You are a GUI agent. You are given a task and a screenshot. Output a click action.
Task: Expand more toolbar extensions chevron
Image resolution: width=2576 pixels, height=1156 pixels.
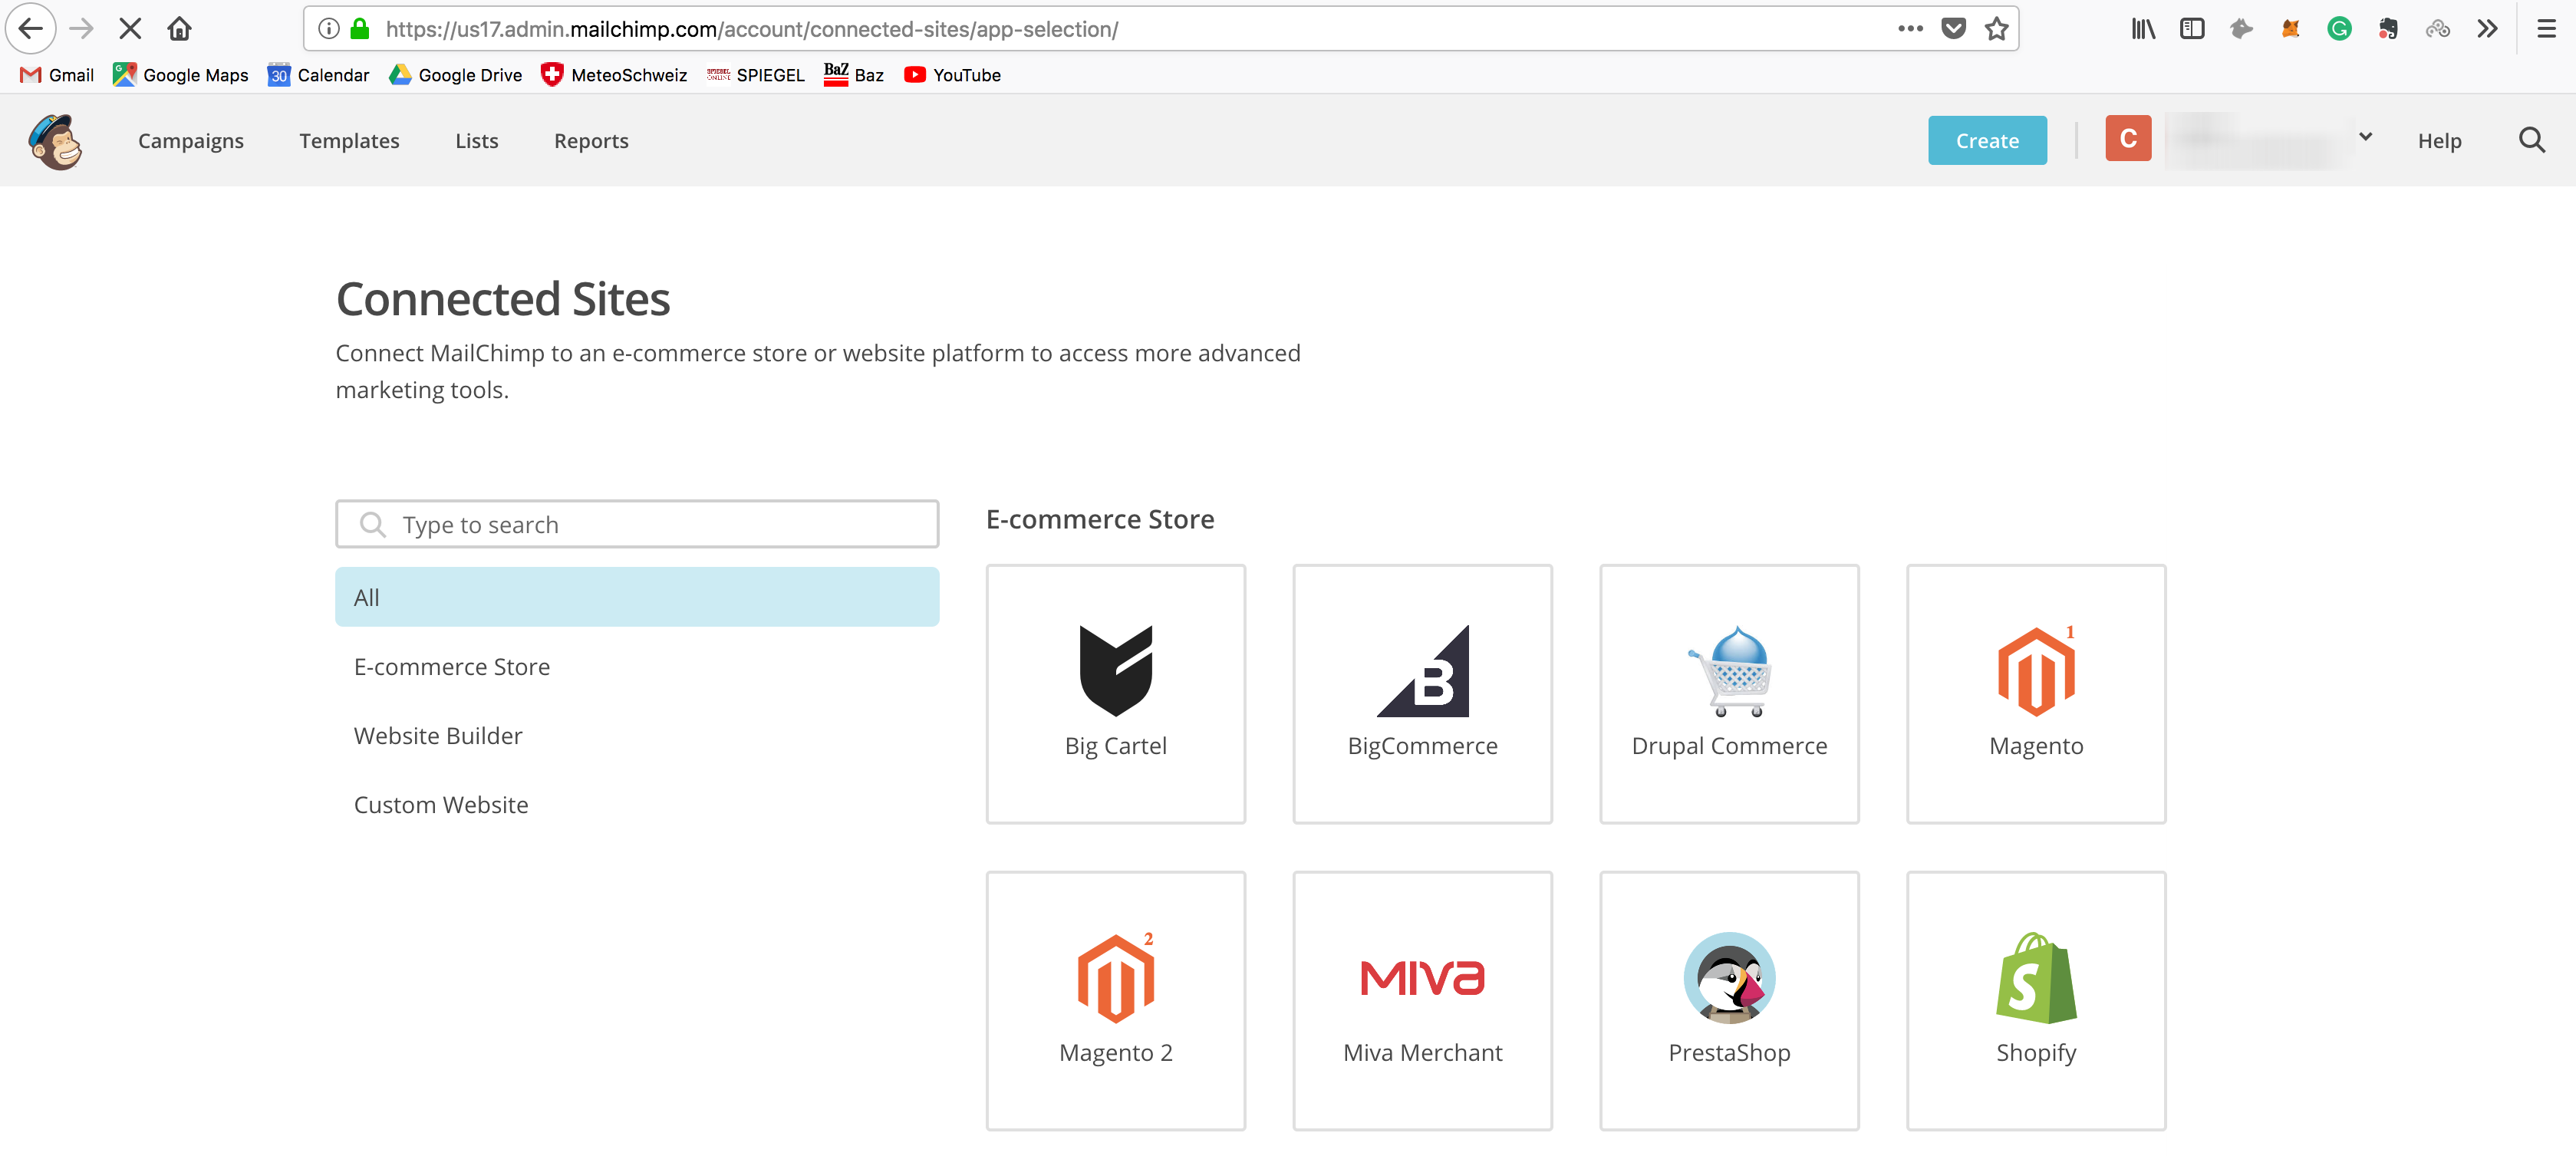coord(2487,28)
